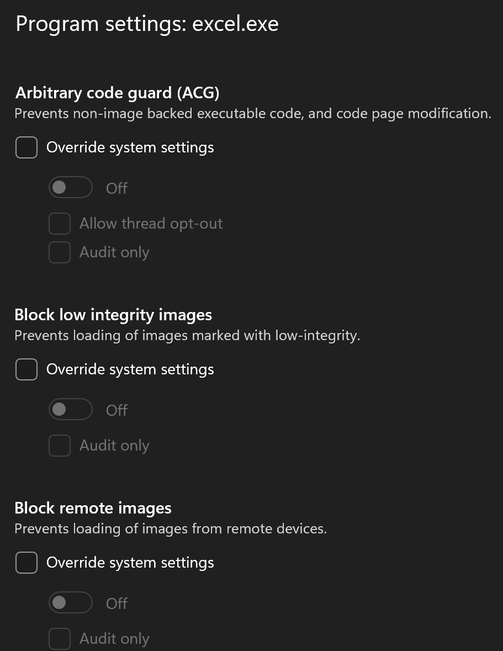
Task: Click Off label beside low integrity images switch
Action: pyautogui.click(x=117, y=410)
